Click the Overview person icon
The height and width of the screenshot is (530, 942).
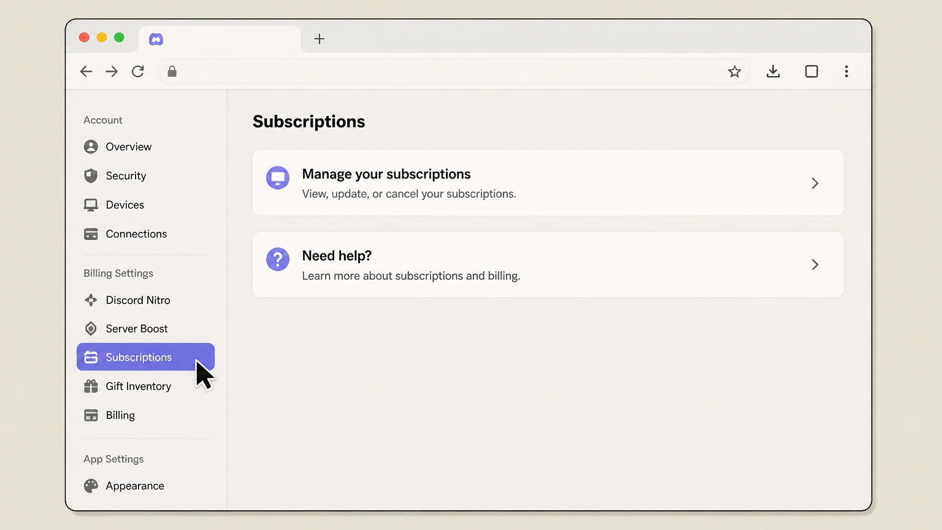(91, 147)
